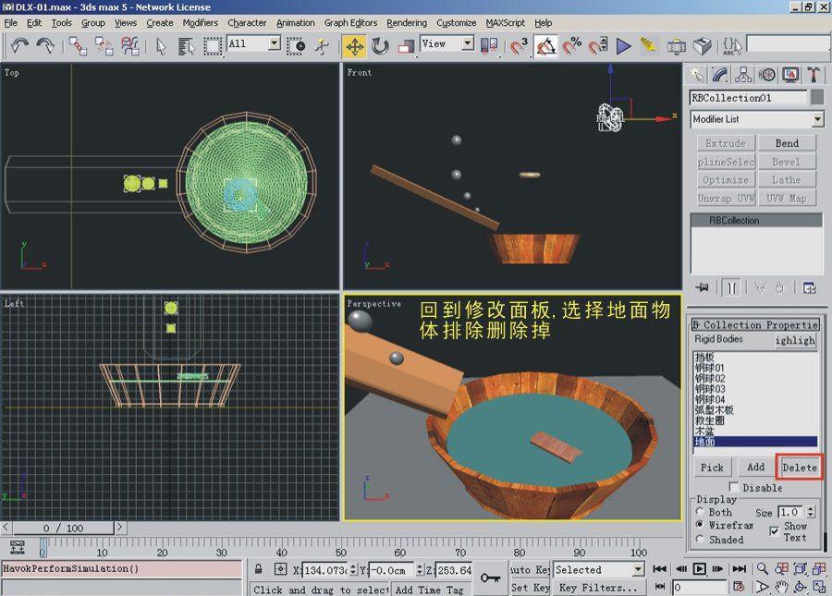This screenshot has height=596, width=832.
Task: Enable the Disable checkbox
Action: point(734,487)
